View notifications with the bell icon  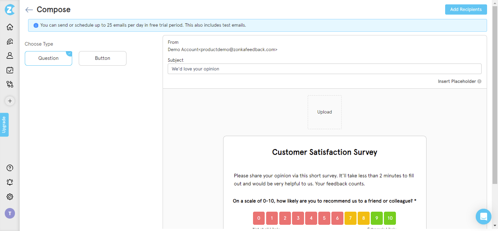tap(9, 182)
